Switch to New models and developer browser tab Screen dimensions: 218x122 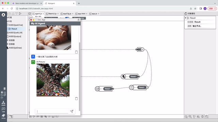point(27,3)
